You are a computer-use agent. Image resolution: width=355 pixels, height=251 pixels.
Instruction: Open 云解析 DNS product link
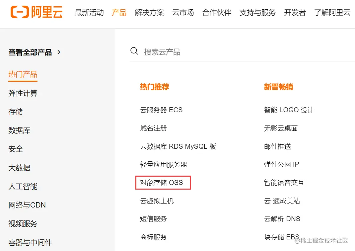[x=282, y=219]
